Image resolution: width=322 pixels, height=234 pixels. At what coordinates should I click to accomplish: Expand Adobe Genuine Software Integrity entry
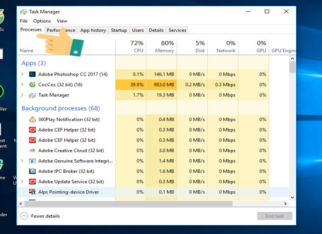coord(22,161)
